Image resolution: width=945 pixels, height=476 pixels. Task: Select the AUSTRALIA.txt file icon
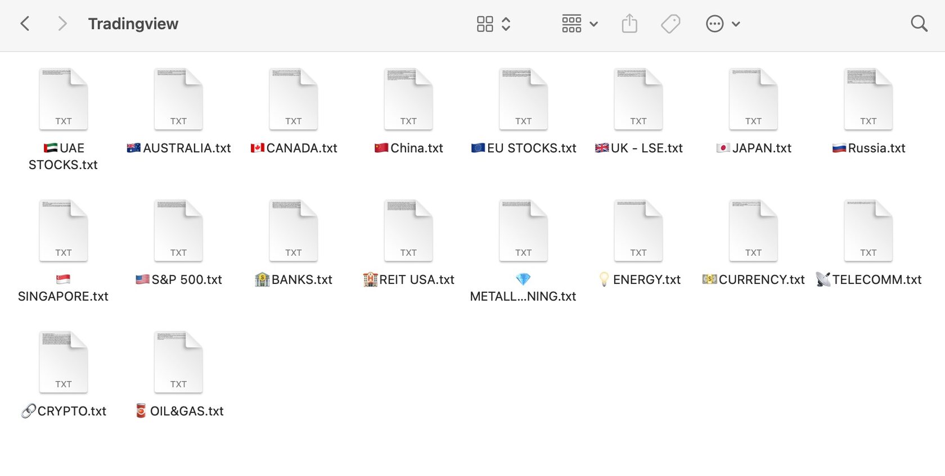click(x=178, y=99)
